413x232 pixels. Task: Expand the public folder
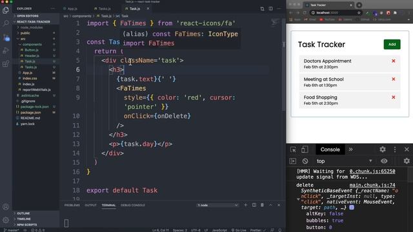tap(25, 33)
